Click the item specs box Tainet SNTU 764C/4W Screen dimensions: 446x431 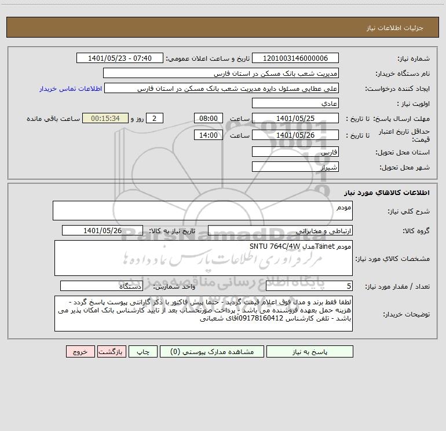click(x=203, y=258)
